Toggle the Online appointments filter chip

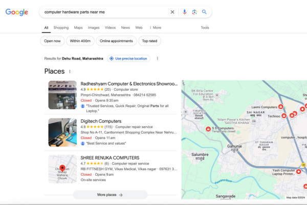116,41
